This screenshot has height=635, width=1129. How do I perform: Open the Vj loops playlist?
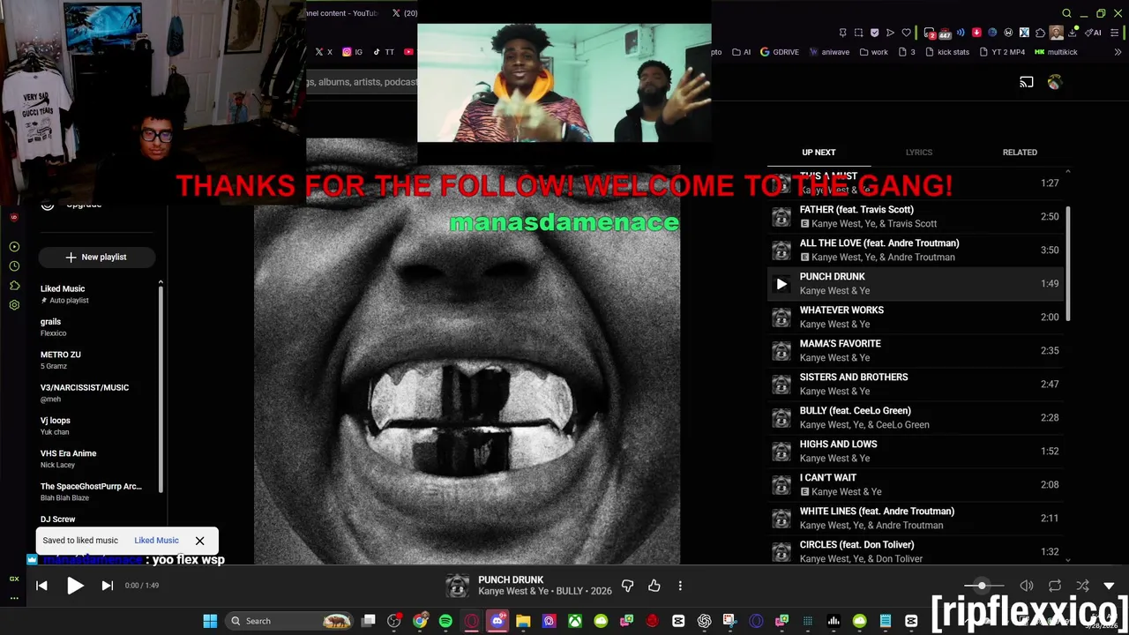[97, 426]
